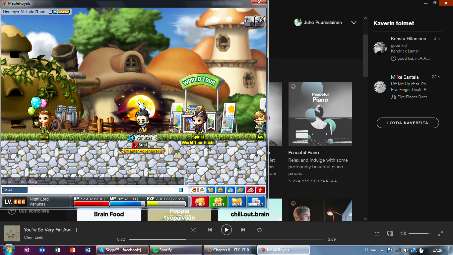Open the WORLD map button
Viewport: 453px width, 255px height.
click(x=64, y=12)
